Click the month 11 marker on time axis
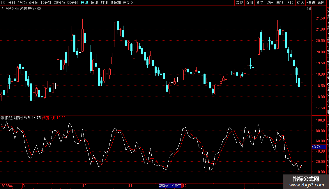The width and height of the screenshot is (329, 189). 130,186
